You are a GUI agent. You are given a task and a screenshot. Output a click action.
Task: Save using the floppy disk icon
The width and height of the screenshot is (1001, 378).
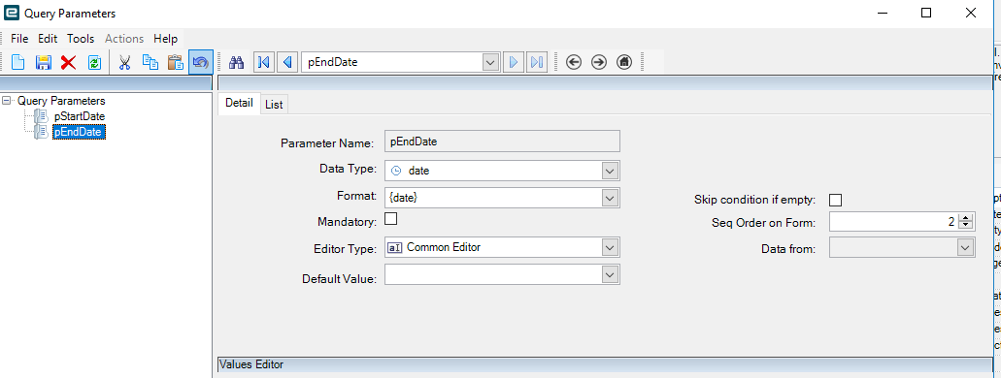coord(44,62)
